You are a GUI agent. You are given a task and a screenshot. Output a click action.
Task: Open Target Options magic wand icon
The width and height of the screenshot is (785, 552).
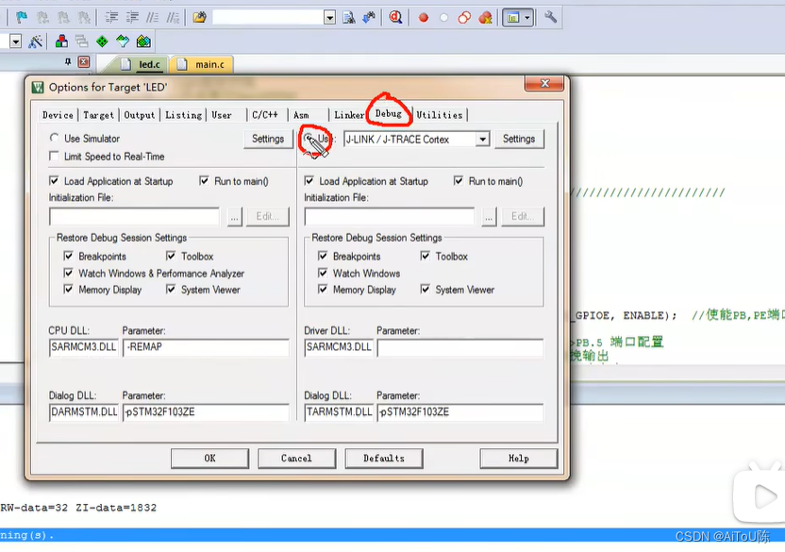tap(35, 42)
